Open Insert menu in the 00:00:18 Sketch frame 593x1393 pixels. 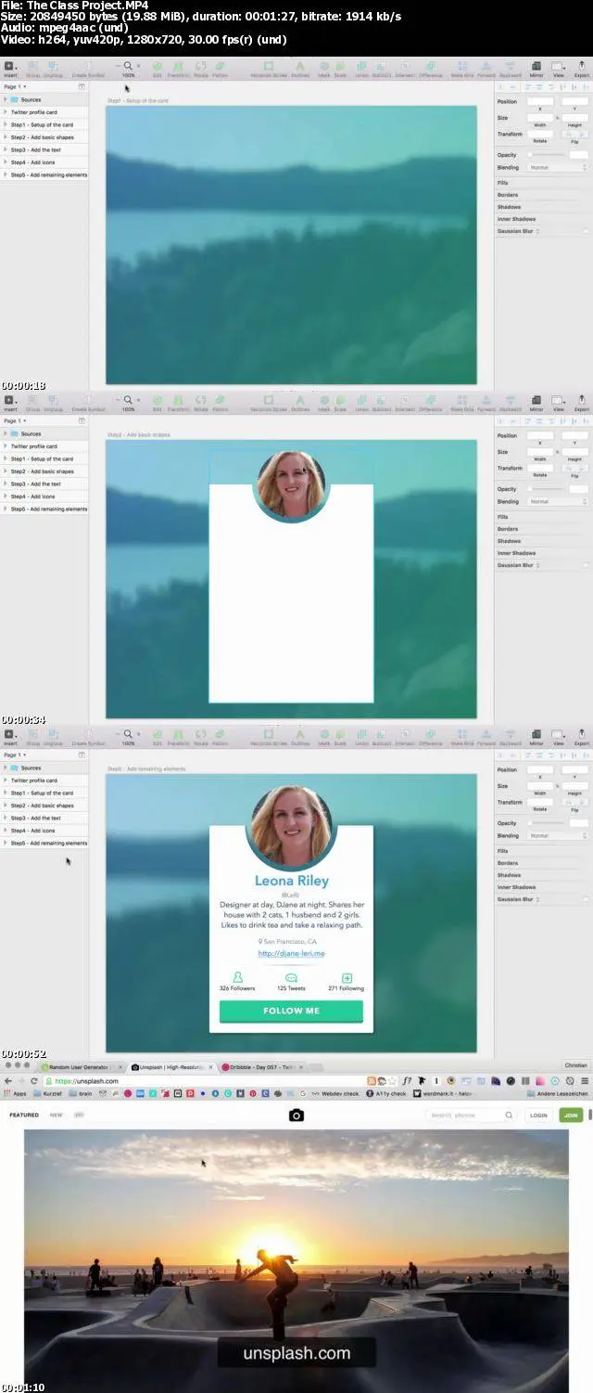(x=9, y=67)
